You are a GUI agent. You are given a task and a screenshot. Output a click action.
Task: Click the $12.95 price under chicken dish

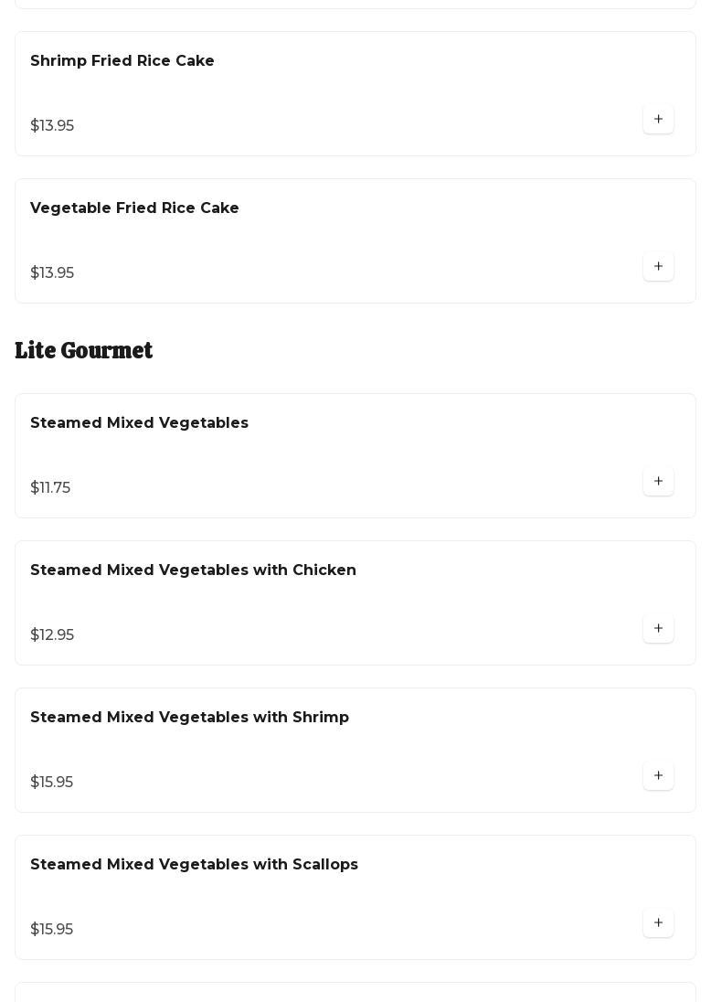pos(52,635)
